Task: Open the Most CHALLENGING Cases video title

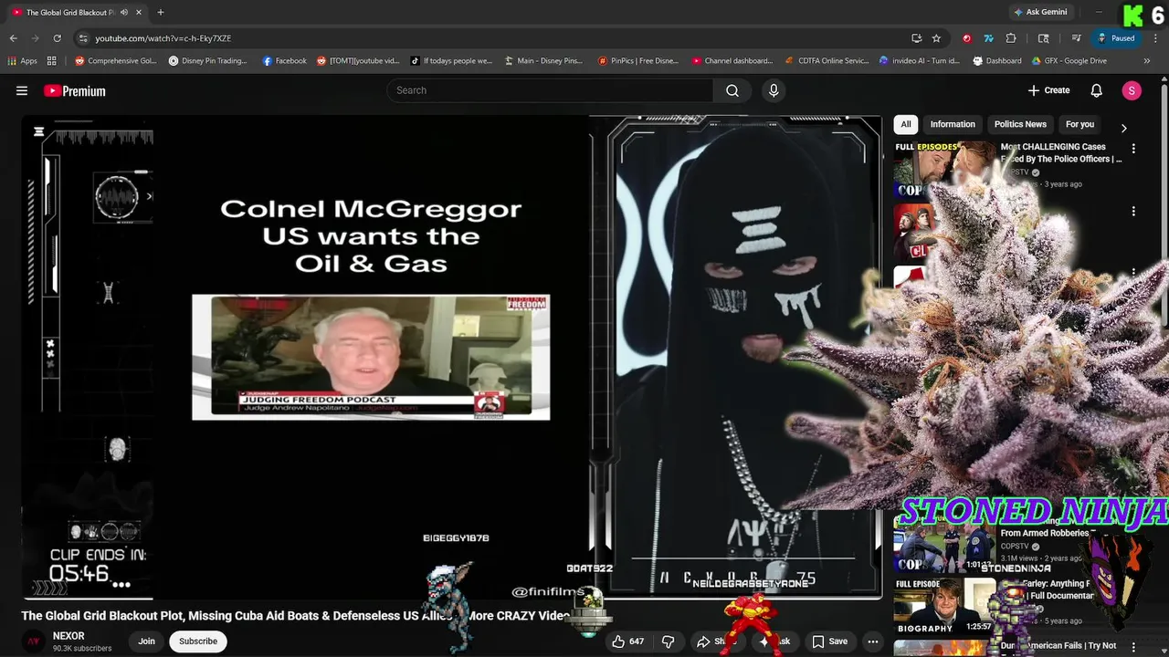Action: (1060, 152)
